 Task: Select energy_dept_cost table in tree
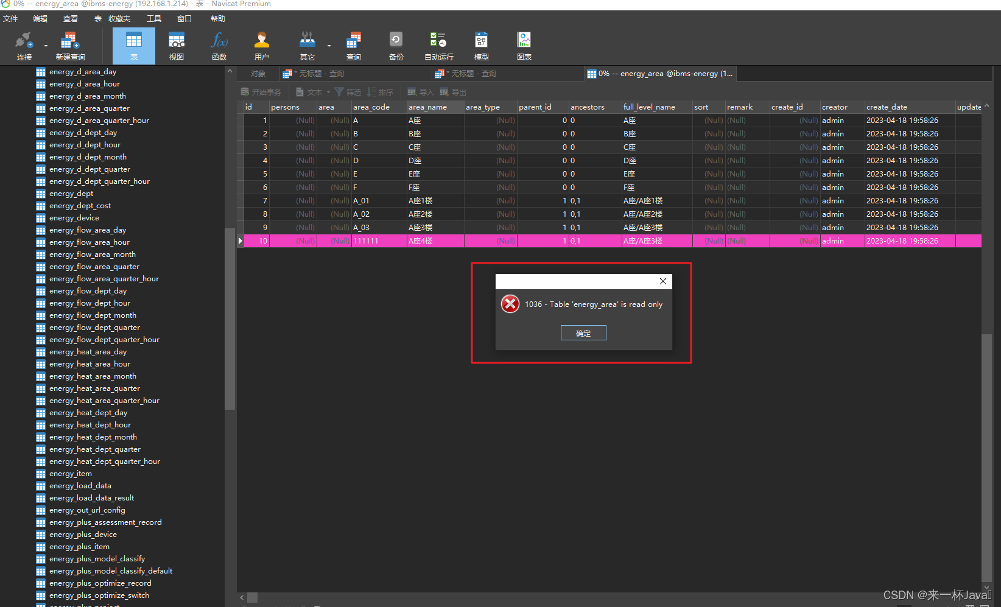coord(80,206)
